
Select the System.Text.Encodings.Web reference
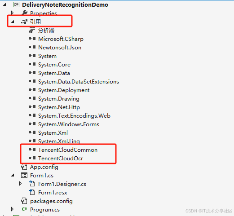pos(74,116)
